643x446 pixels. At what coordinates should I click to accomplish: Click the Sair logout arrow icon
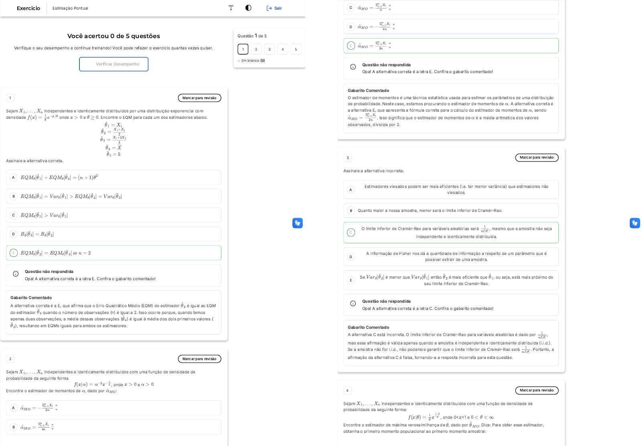[269, 8]
